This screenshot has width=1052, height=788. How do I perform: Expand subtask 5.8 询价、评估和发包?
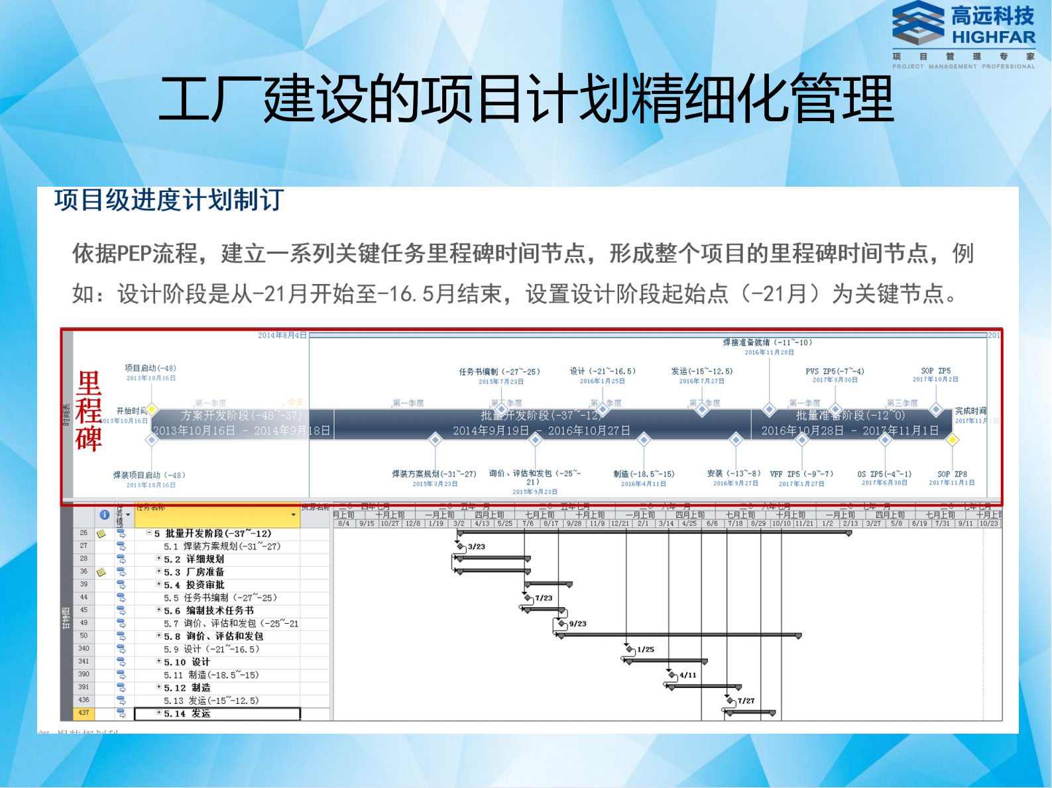pyautogui.click(x=158, y=635)
